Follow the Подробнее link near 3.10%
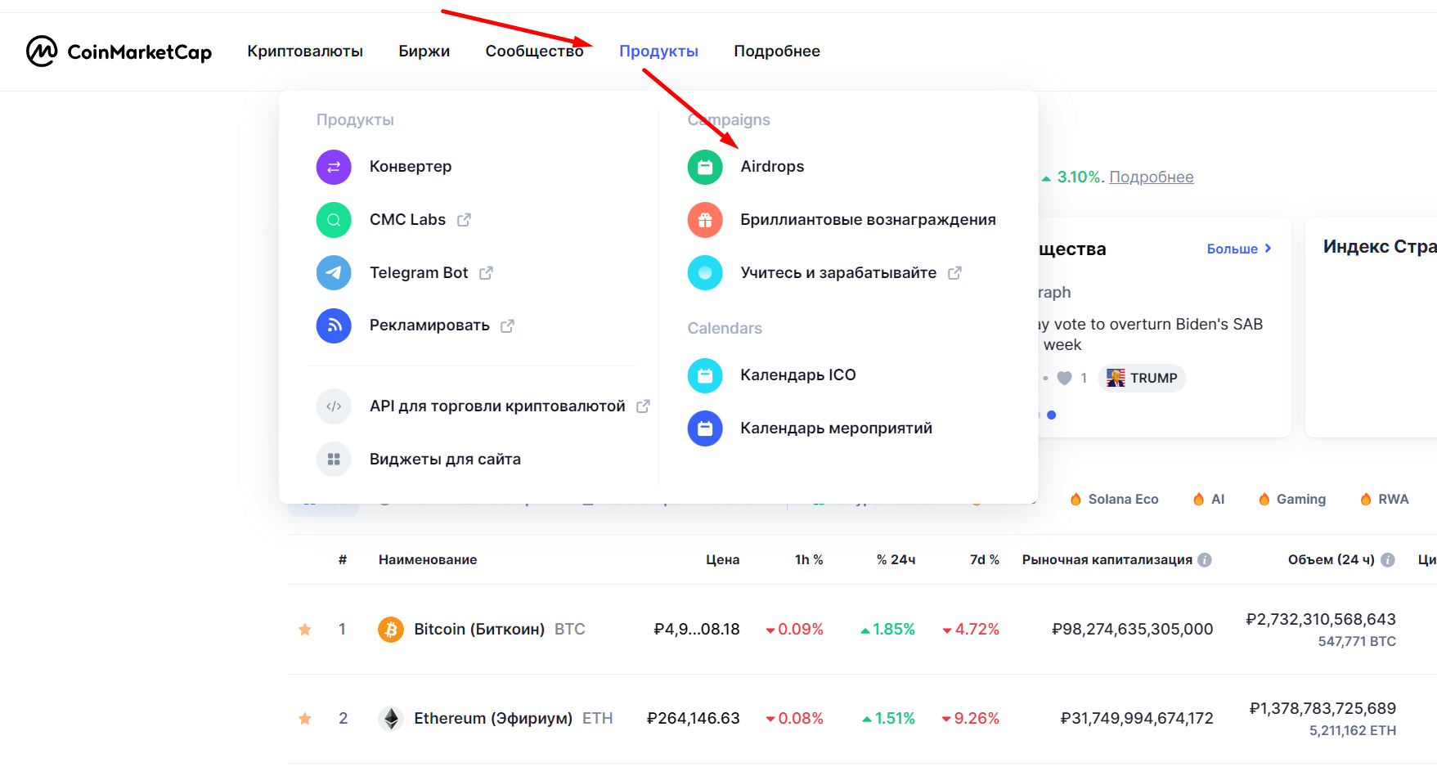This screenshot has height=767, width=1437. tap(1152, 177)
